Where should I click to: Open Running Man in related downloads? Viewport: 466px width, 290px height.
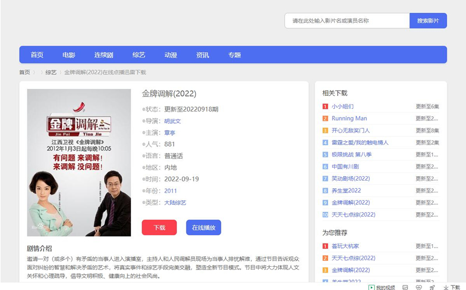349,119
